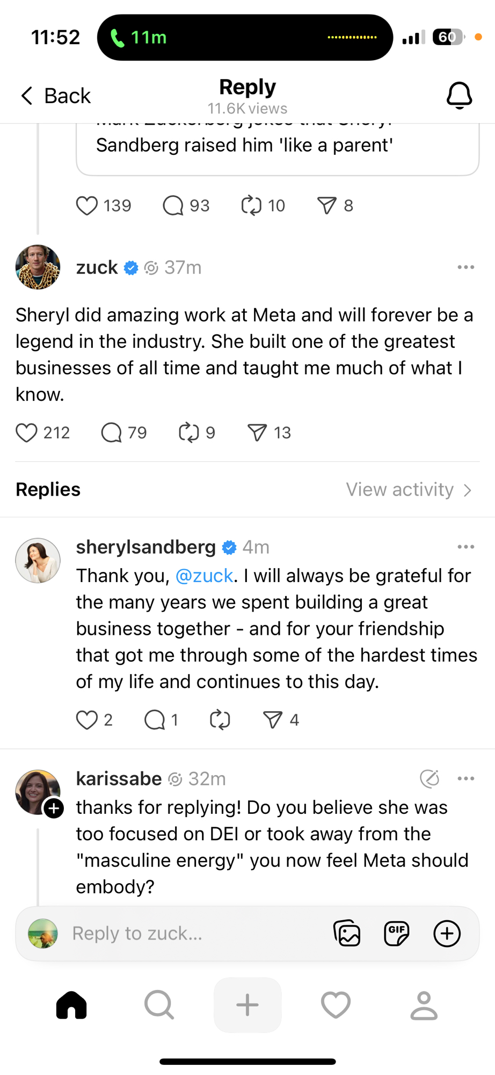Open the Search tab

click(x=159, y=1005)
